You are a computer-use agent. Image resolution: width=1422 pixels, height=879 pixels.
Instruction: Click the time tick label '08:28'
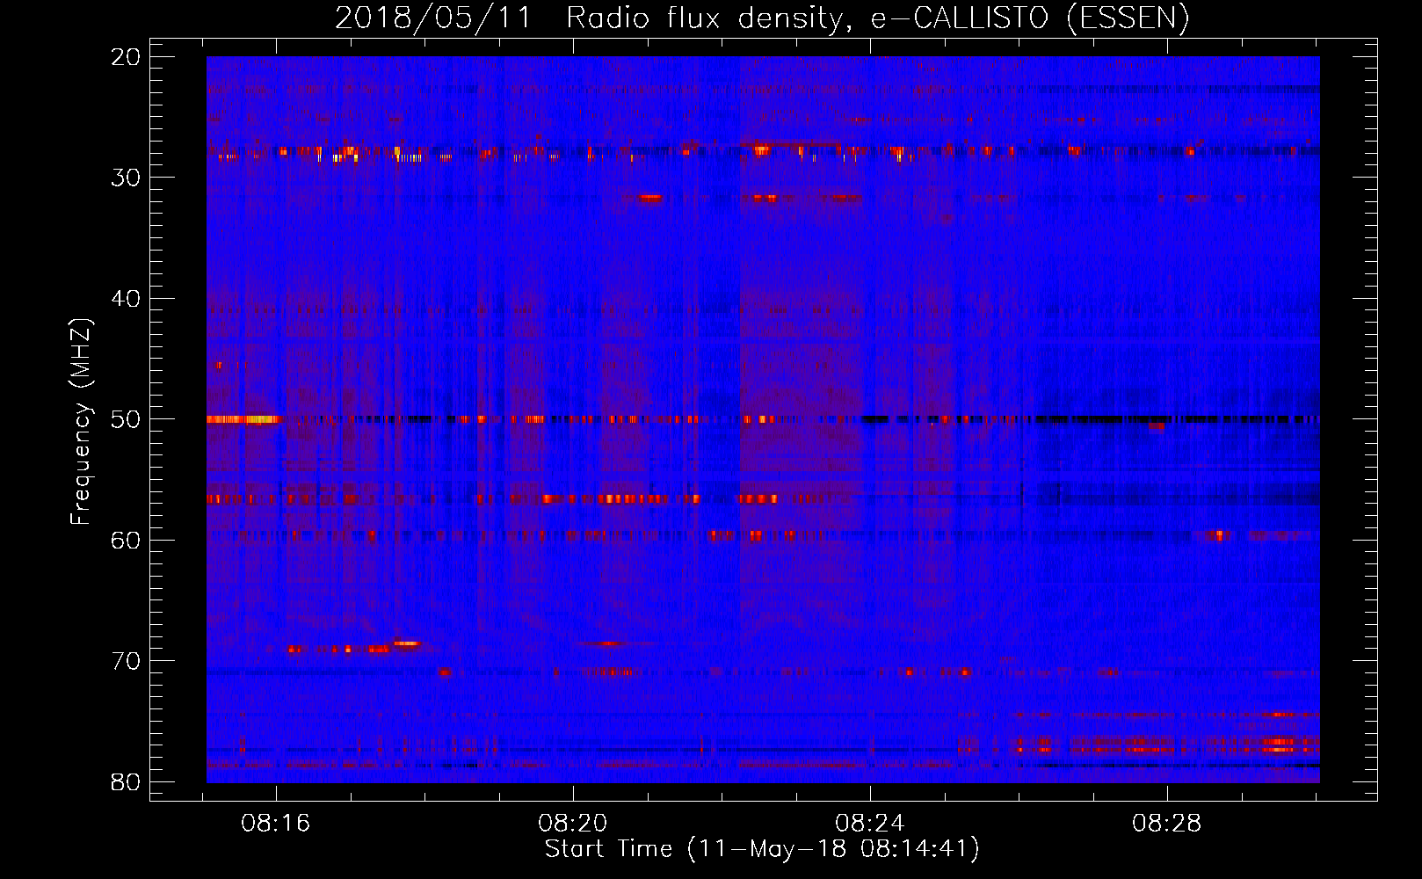[1167, 824]
